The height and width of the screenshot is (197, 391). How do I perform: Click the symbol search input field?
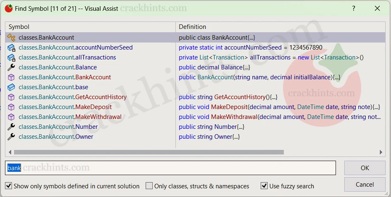point(170,168)
